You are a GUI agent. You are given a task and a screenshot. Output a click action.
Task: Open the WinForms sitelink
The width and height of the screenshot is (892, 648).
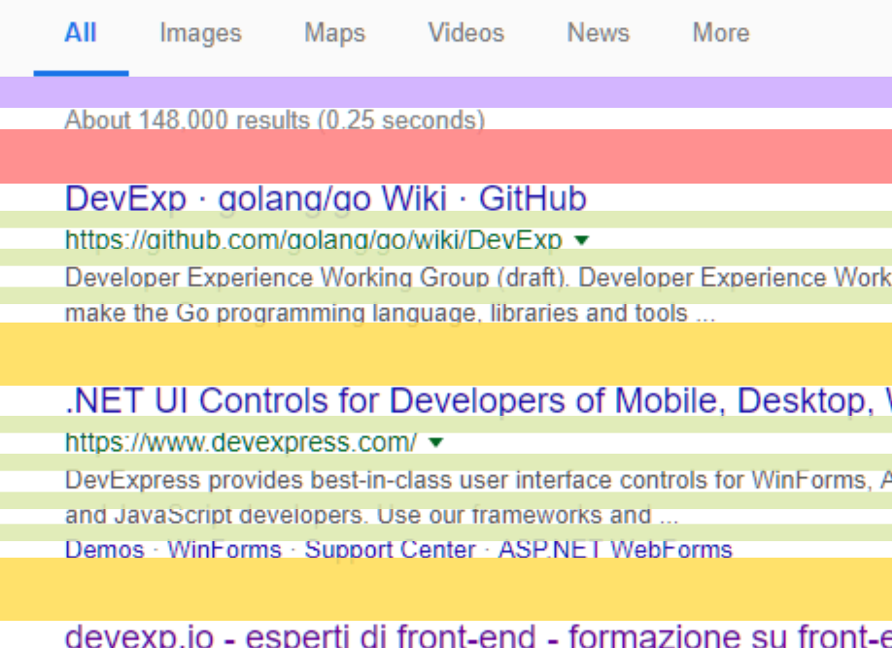[x=224, y=550]
